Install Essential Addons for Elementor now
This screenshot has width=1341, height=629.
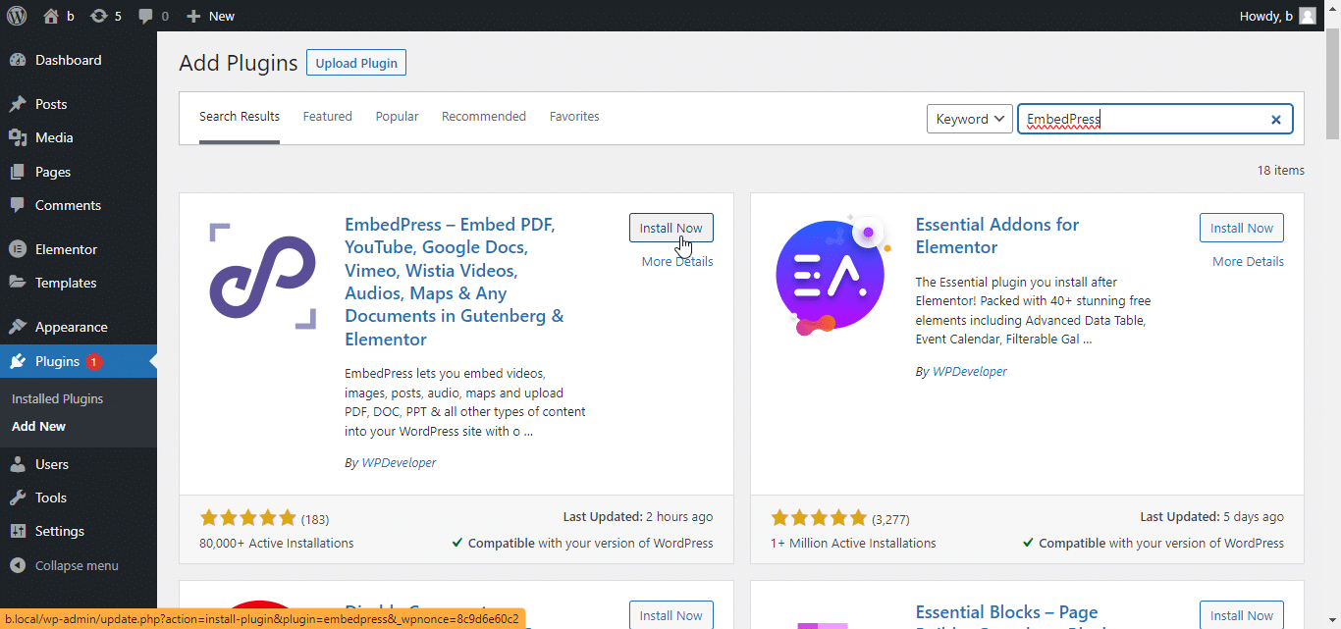click(1242, 228)
